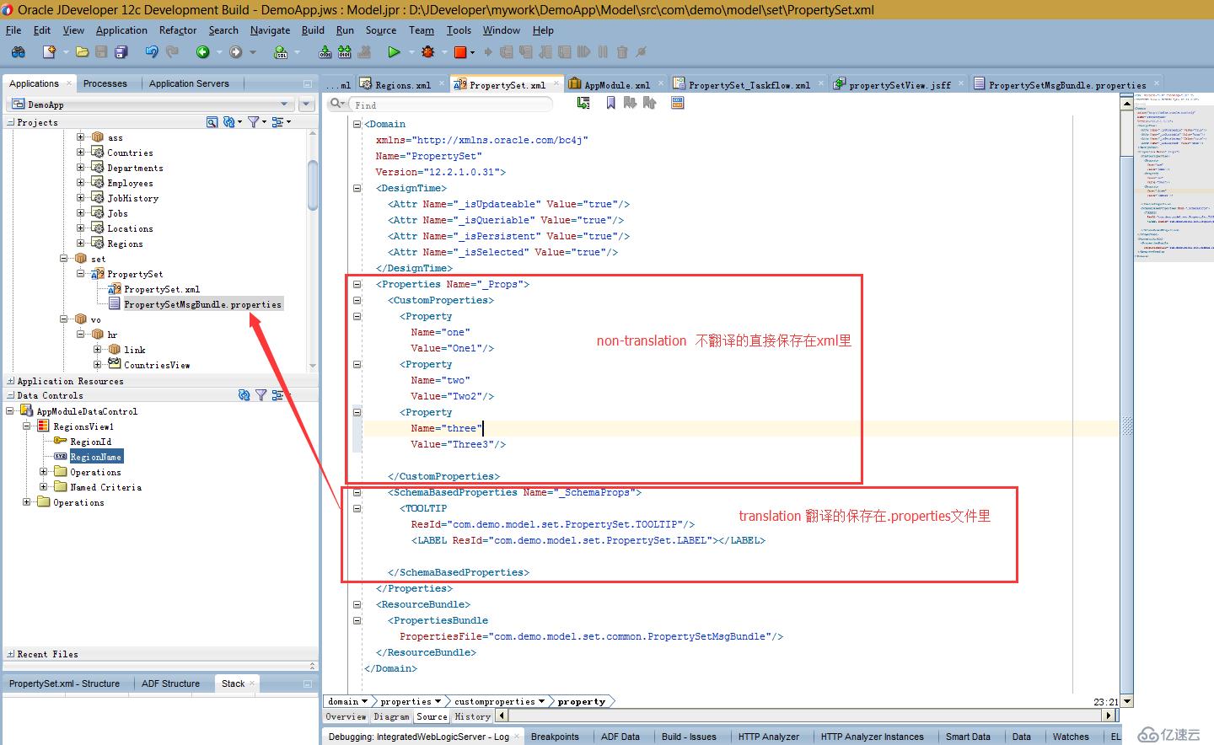1214x745 pixels.
Task: Collapse the Data Controls section
Action: pyautogui.click(x=10, y=395)
